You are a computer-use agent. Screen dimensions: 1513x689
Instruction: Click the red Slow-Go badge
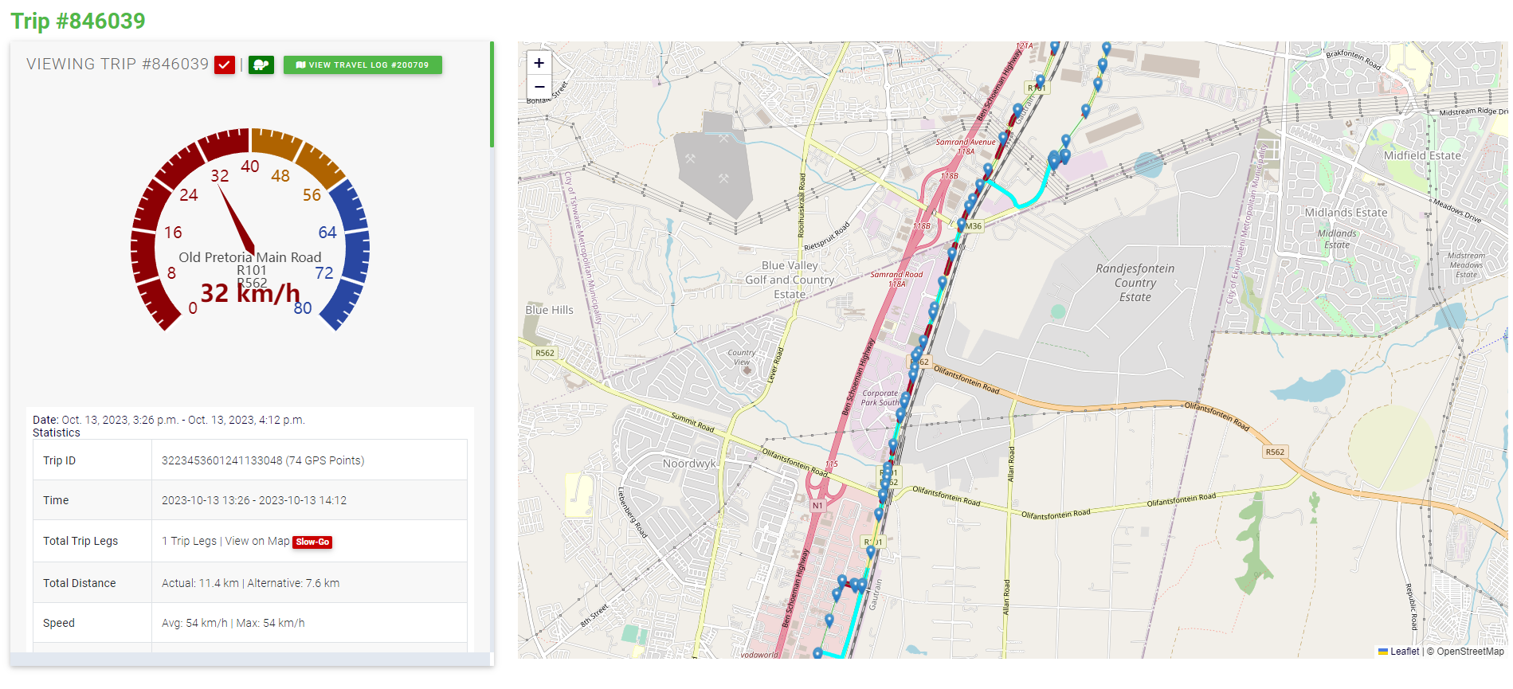click(312, 542)
